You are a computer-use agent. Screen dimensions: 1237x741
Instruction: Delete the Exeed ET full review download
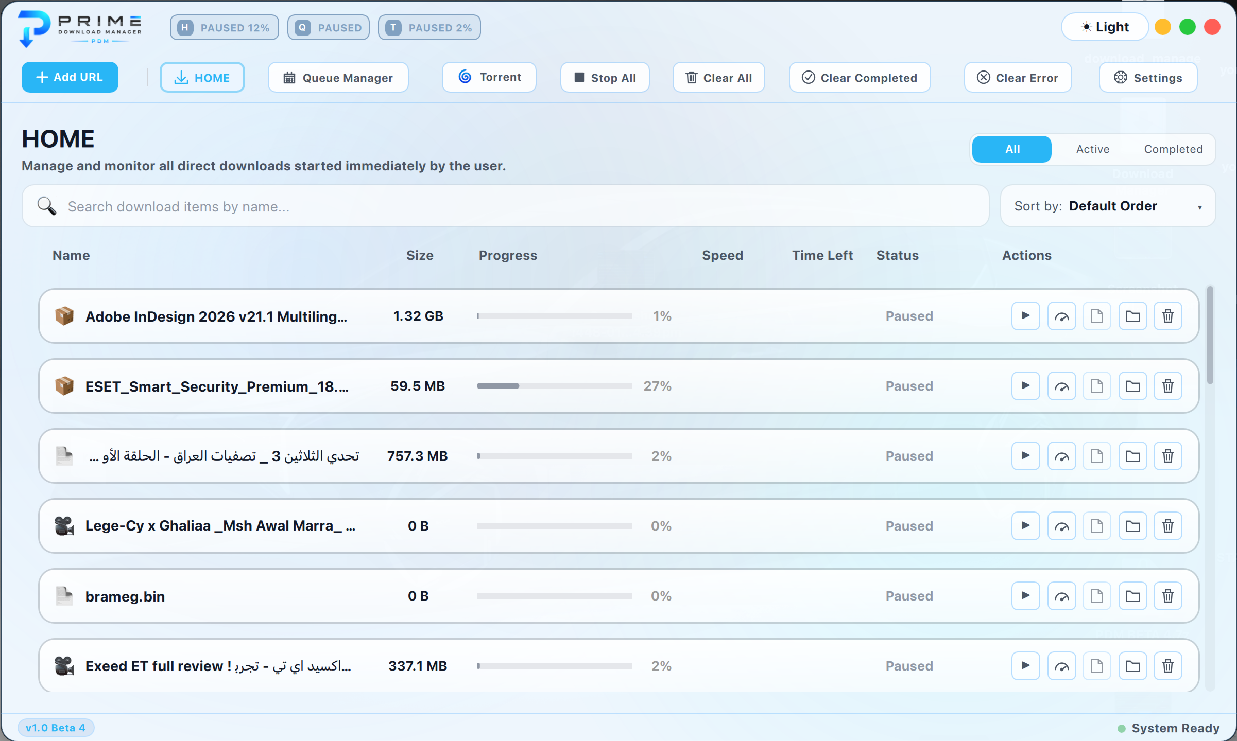tap(1168, 666)
